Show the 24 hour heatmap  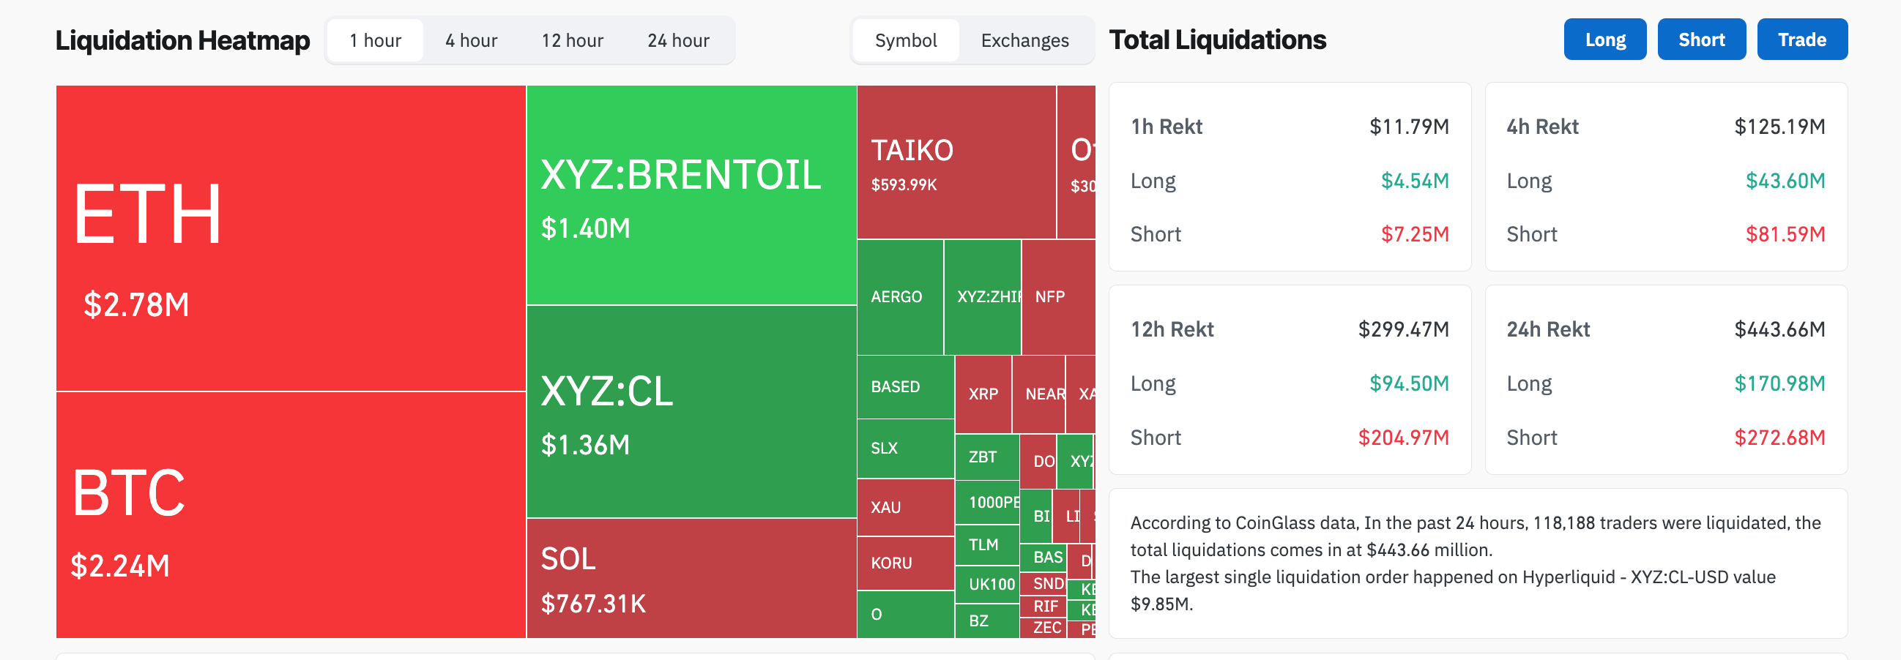(x=678, y=40)
